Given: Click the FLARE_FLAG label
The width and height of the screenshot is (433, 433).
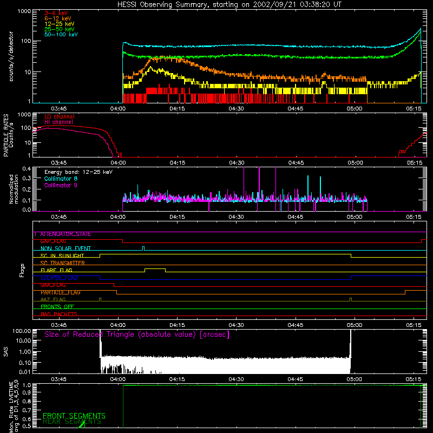Looking at the screenshot, I should point(56,270).
